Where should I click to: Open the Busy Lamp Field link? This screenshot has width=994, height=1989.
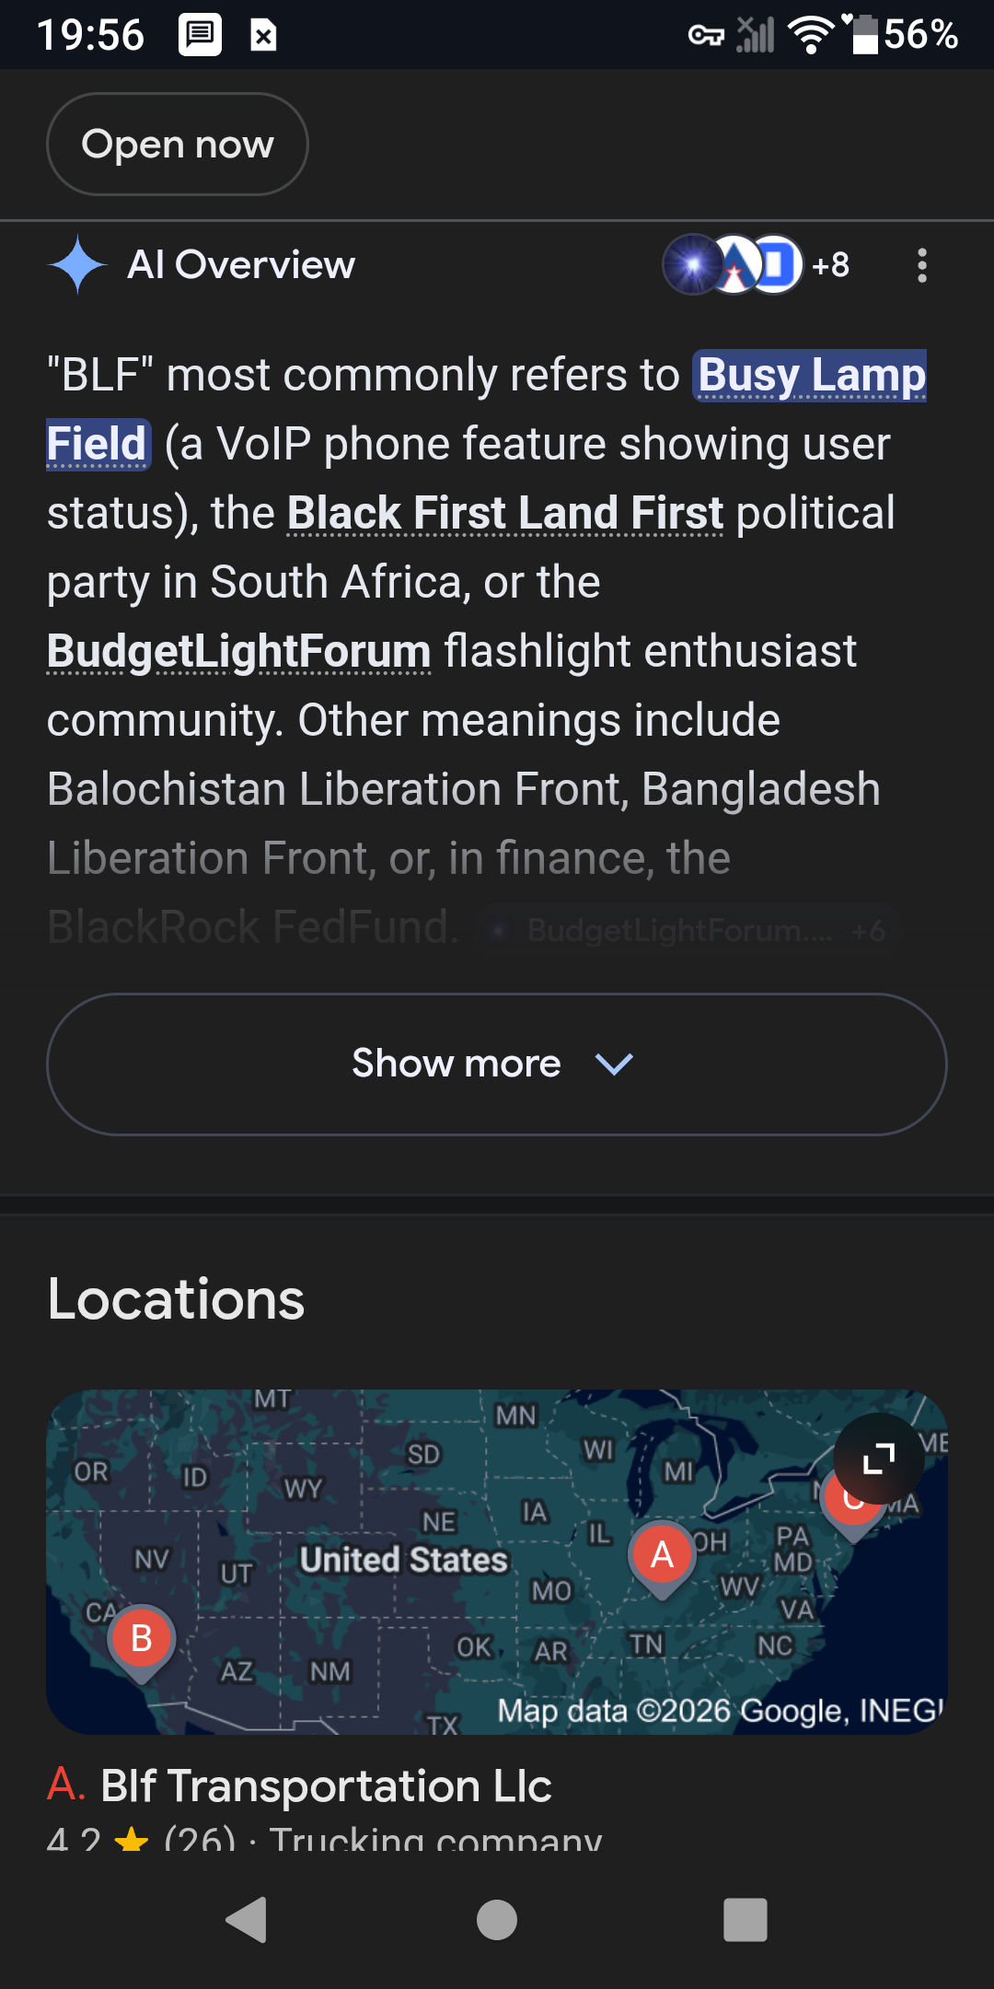click(x=810, y=376)
